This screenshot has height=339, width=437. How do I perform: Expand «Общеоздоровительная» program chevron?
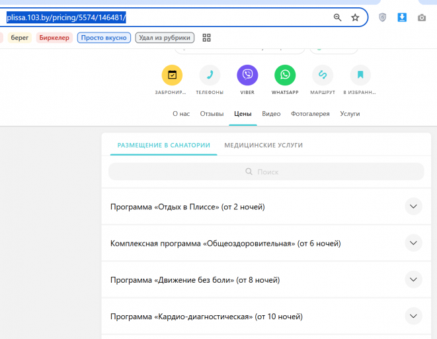point(413,243)
